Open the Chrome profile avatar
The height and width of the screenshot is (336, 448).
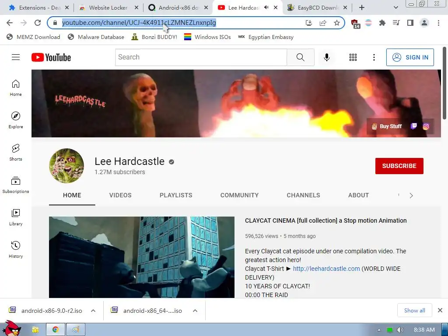pos(424,23)
